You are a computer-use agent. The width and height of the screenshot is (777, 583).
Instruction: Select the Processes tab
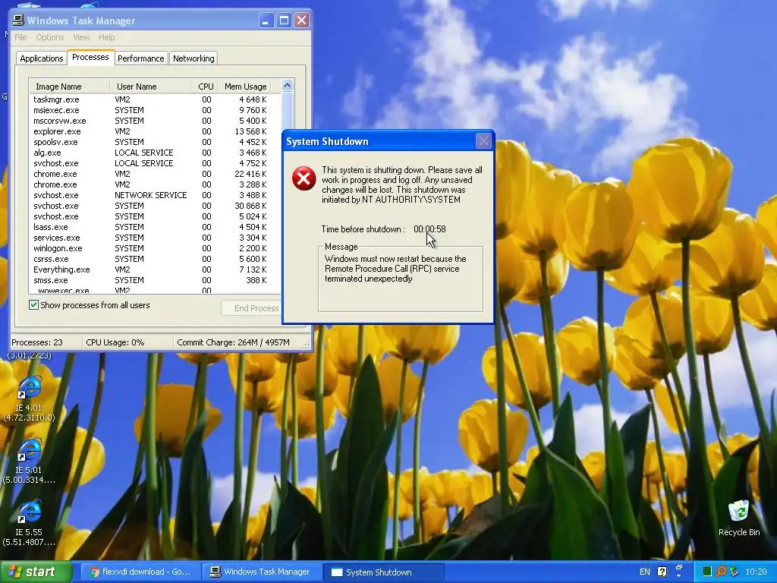90,57
